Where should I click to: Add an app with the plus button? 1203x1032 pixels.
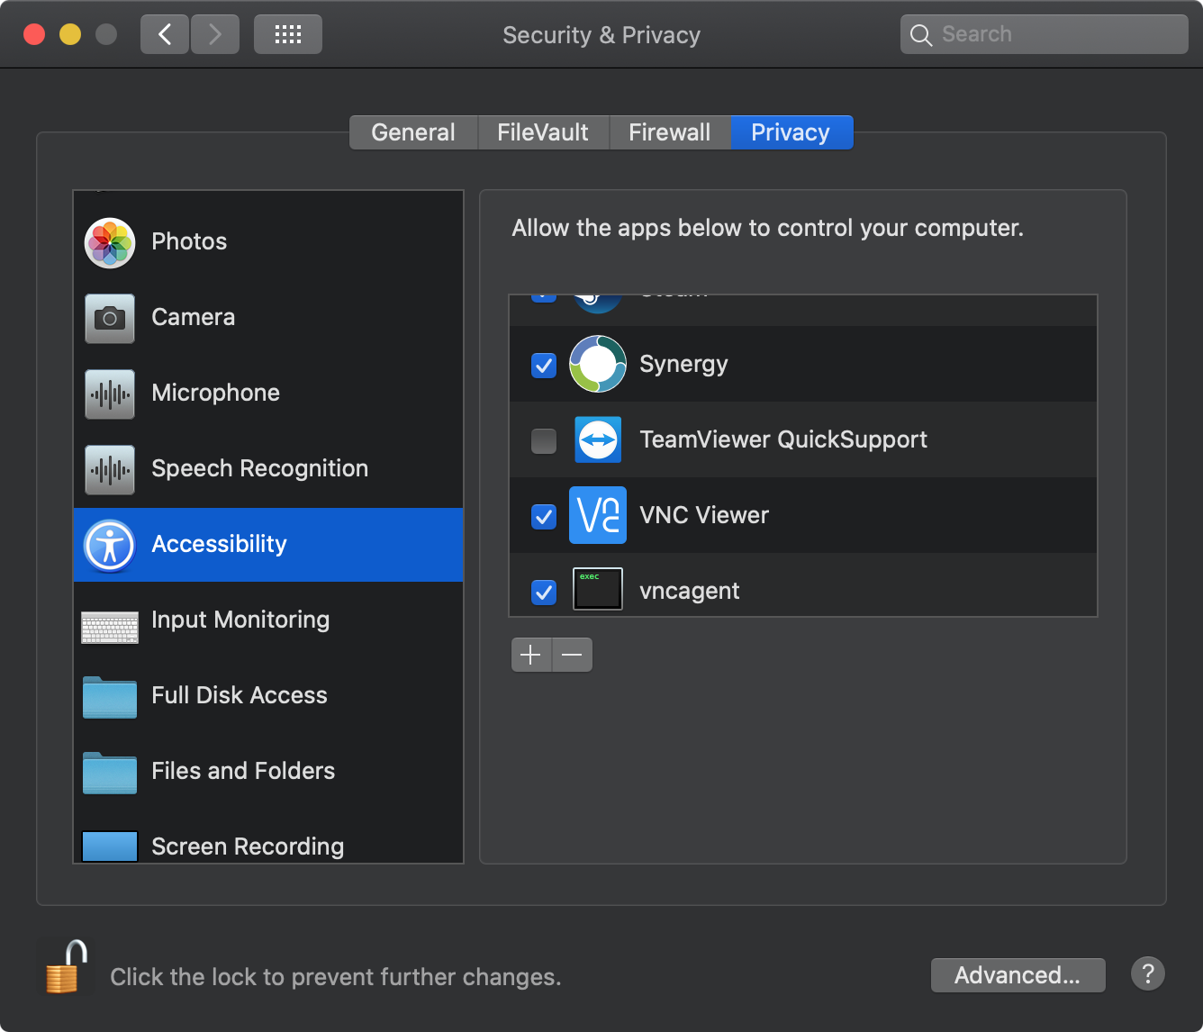(531, 655)
